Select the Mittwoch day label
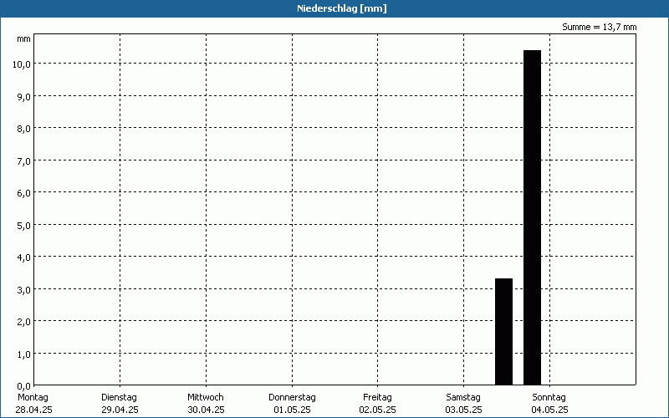Viewport: 669px width, 418px height. click(x=205, y=397)
